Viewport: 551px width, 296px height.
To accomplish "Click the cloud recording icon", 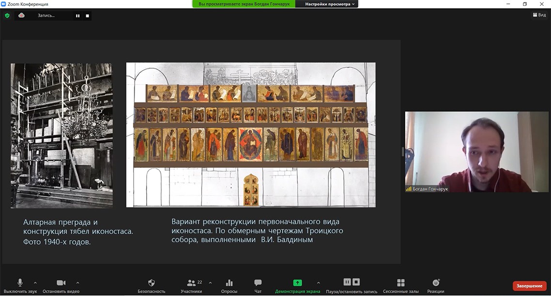I will coord(21,15).
